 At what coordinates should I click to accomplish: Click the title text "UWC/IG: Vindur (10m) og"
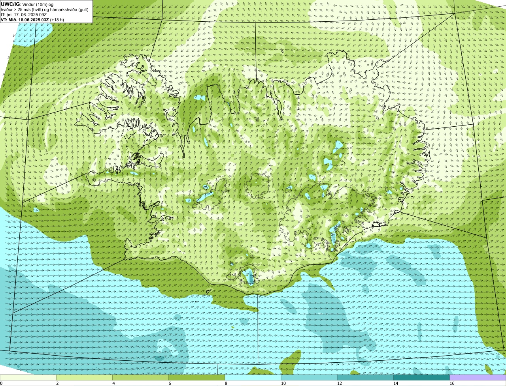click(x=27, y=4)
